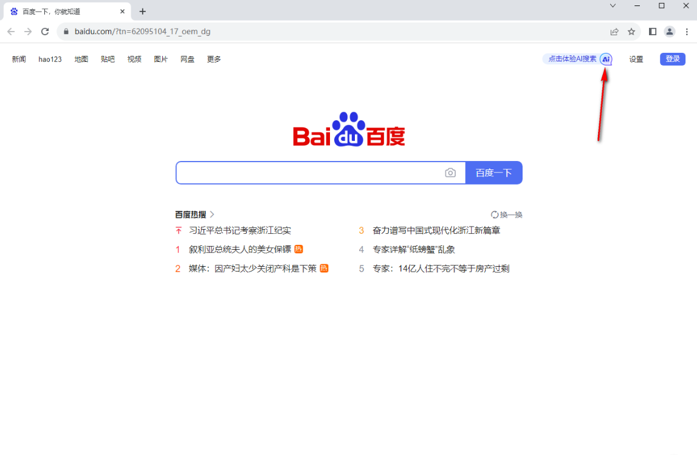Image resolution: width=697 pixels, height=455 pixels.
Task: Click the 百度热搜 heading
Action: (x=190, y=214)
